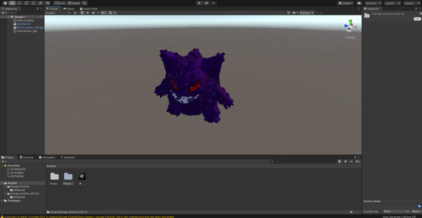Toggle hidden objects visibility counter
The width and height of the screenshot is (422, 218).
click(104, 13)
